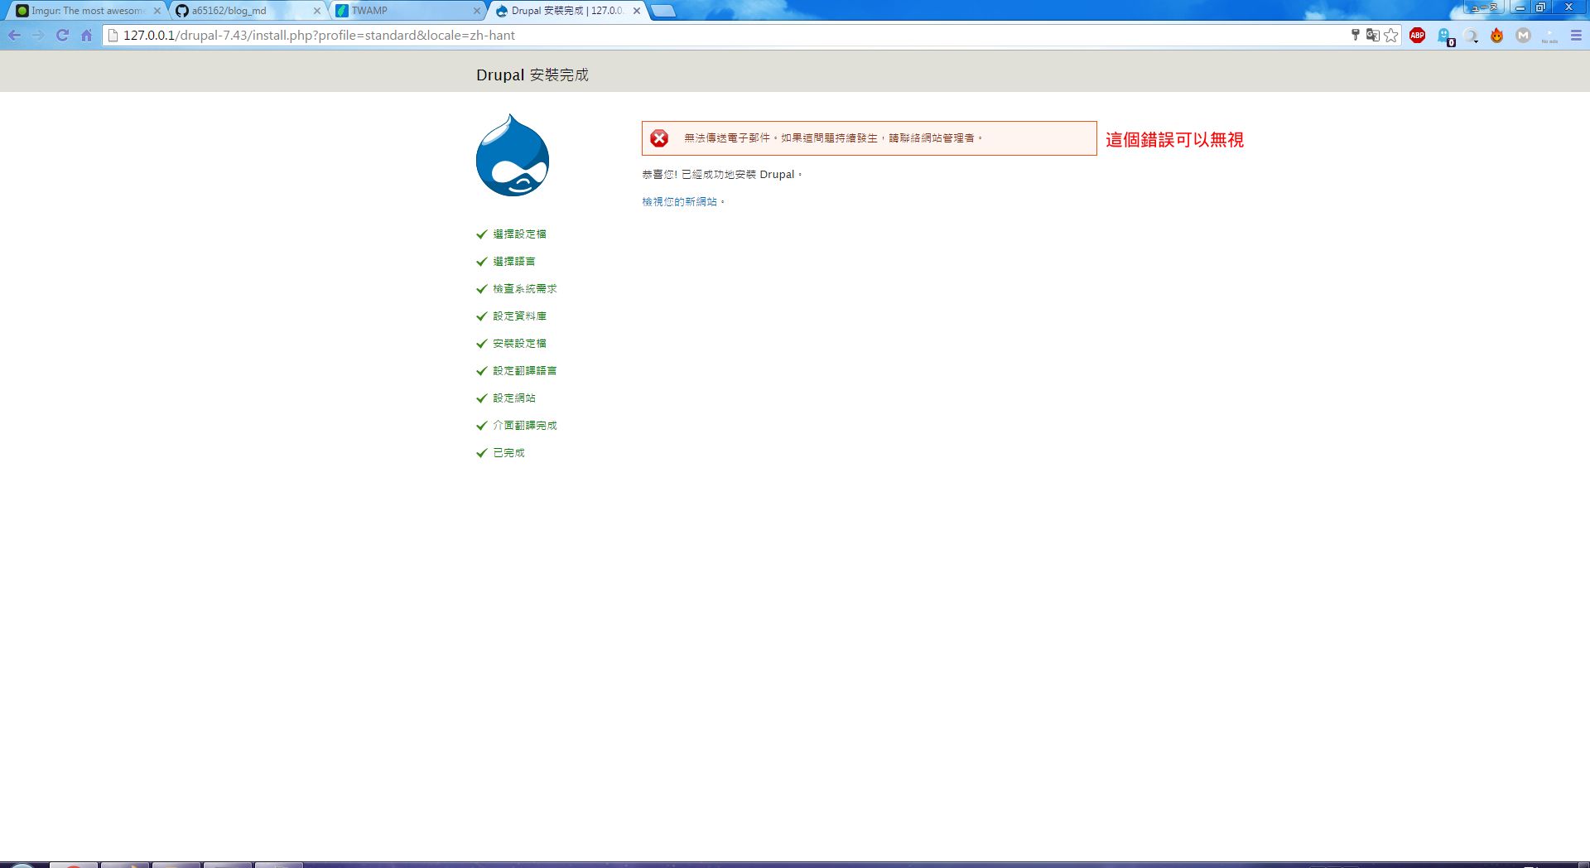Switch to the TWAMP tab
1590x868 pixels.
click(406, 11)
